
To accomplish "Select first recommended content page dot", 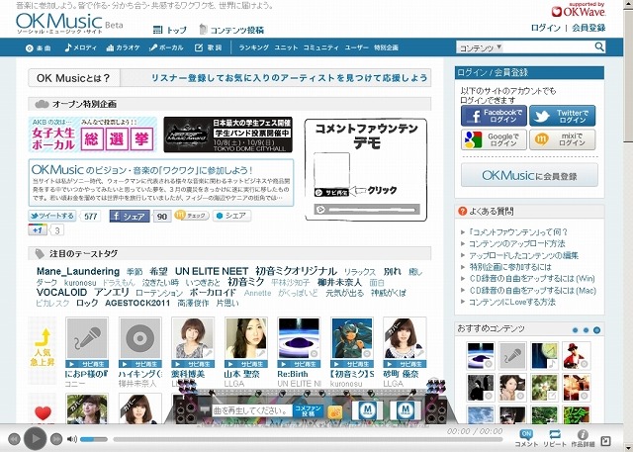I will point(576,330).
